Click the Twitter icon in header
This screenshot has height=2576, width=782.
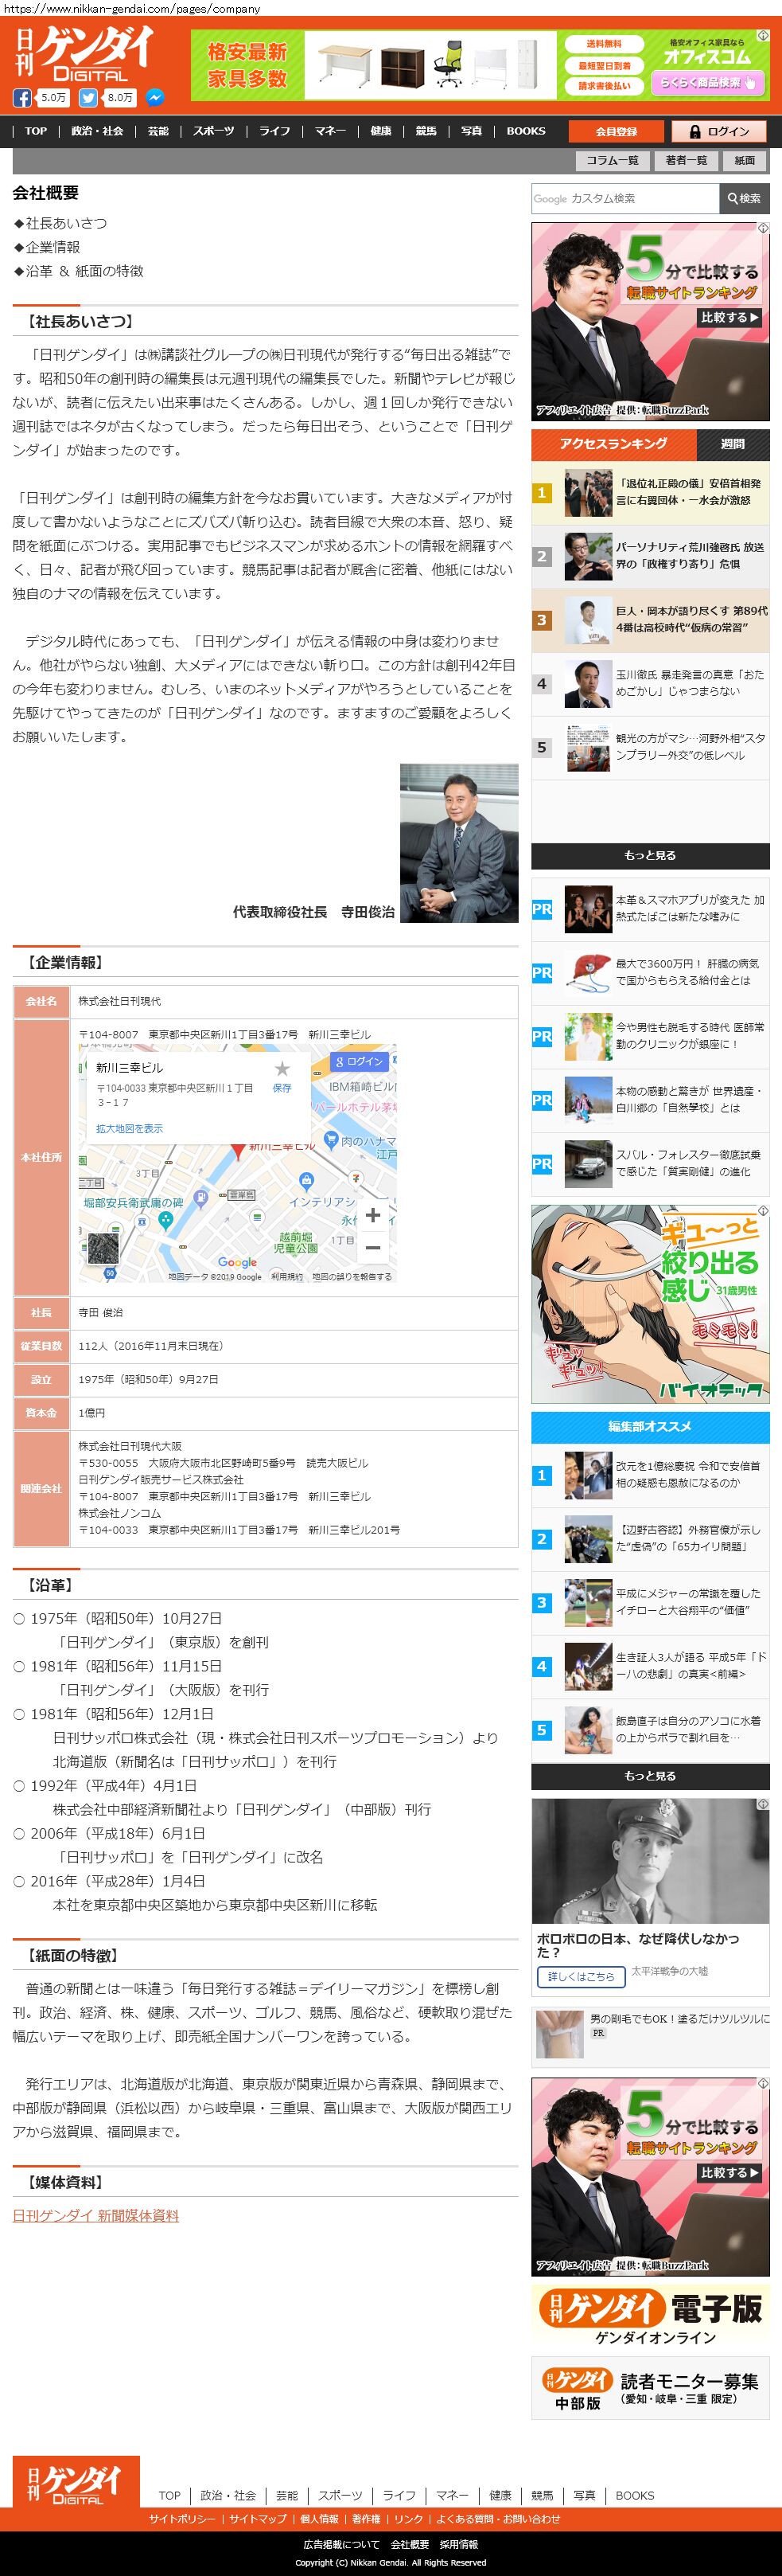coord(89,98)
